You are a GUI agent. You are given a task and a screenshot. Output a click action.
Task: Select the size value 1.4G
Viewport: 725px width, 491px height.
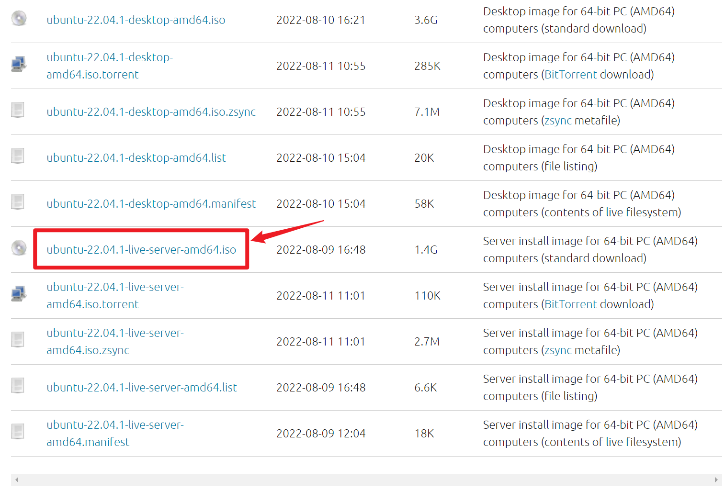[426, 250]
